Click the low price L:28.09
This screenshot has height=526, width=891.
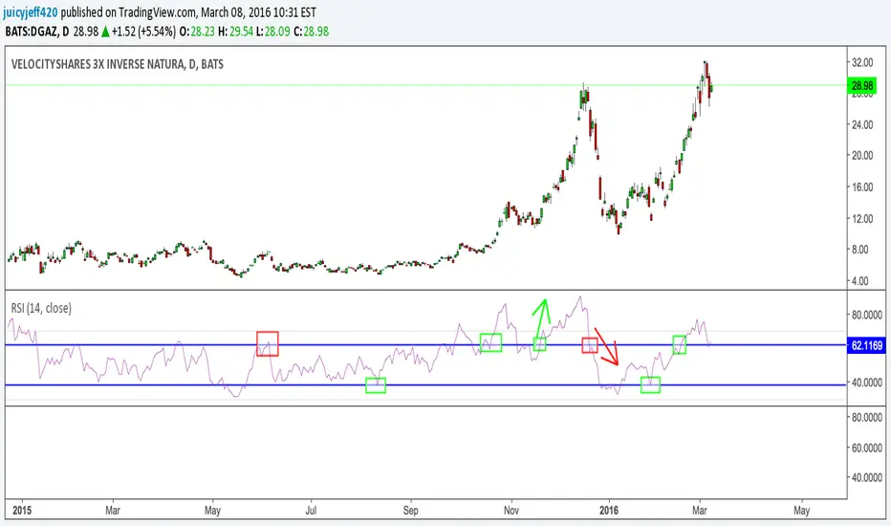click(272, 32)
